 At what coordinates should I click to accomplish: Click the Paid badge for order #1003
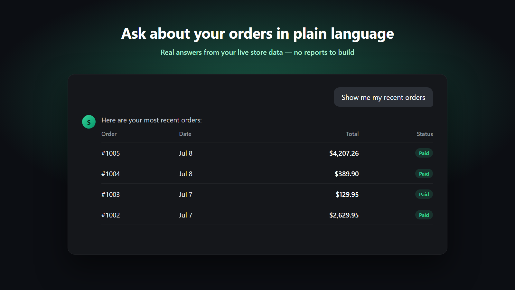(x=424, y=194)
